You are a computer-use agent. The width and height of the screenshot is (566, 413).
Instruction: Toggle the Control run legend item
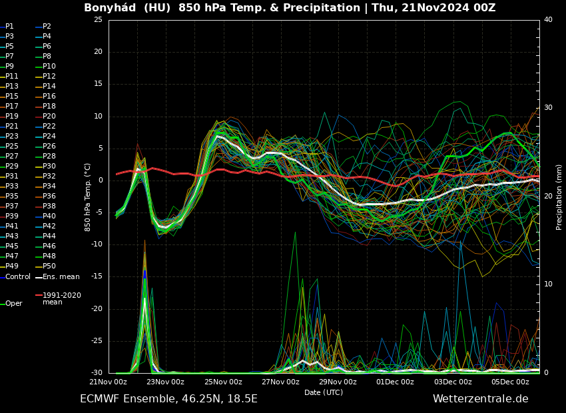point(17,276)
